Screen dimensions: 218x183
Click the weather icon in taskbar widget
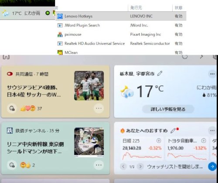coord(5,13)
